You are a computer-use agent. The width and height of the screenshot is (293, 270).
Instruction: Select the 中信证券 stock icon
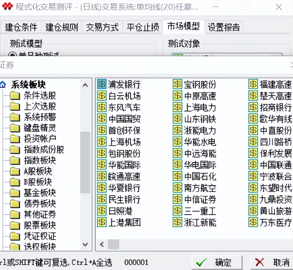[x=177, y=199]
